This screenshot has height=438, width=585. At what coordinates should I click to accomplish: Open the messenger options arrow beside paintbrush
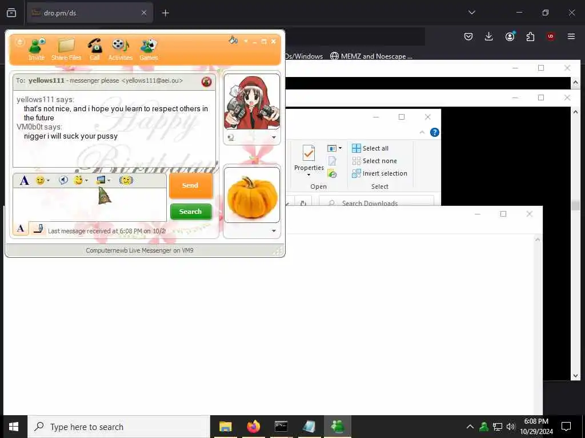click(246, 41)
